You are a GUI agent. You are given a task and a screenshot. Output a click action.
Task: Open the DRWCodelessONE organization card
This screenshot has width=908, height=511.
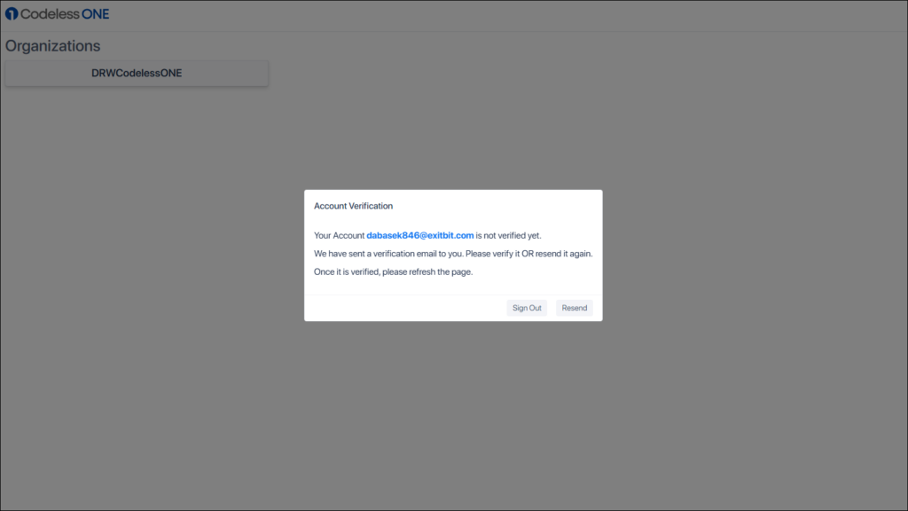[x=137, y=74]
